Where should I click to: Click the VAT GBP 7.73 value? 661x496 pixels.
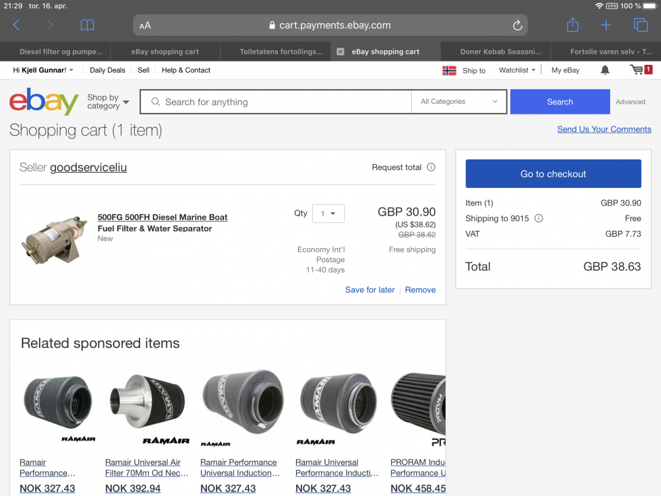(623, 233)
